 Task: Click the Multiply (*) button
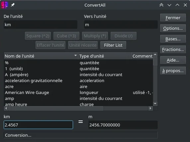95,36
